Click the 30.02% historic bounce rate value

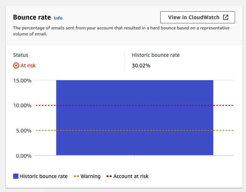click(141, 66)
